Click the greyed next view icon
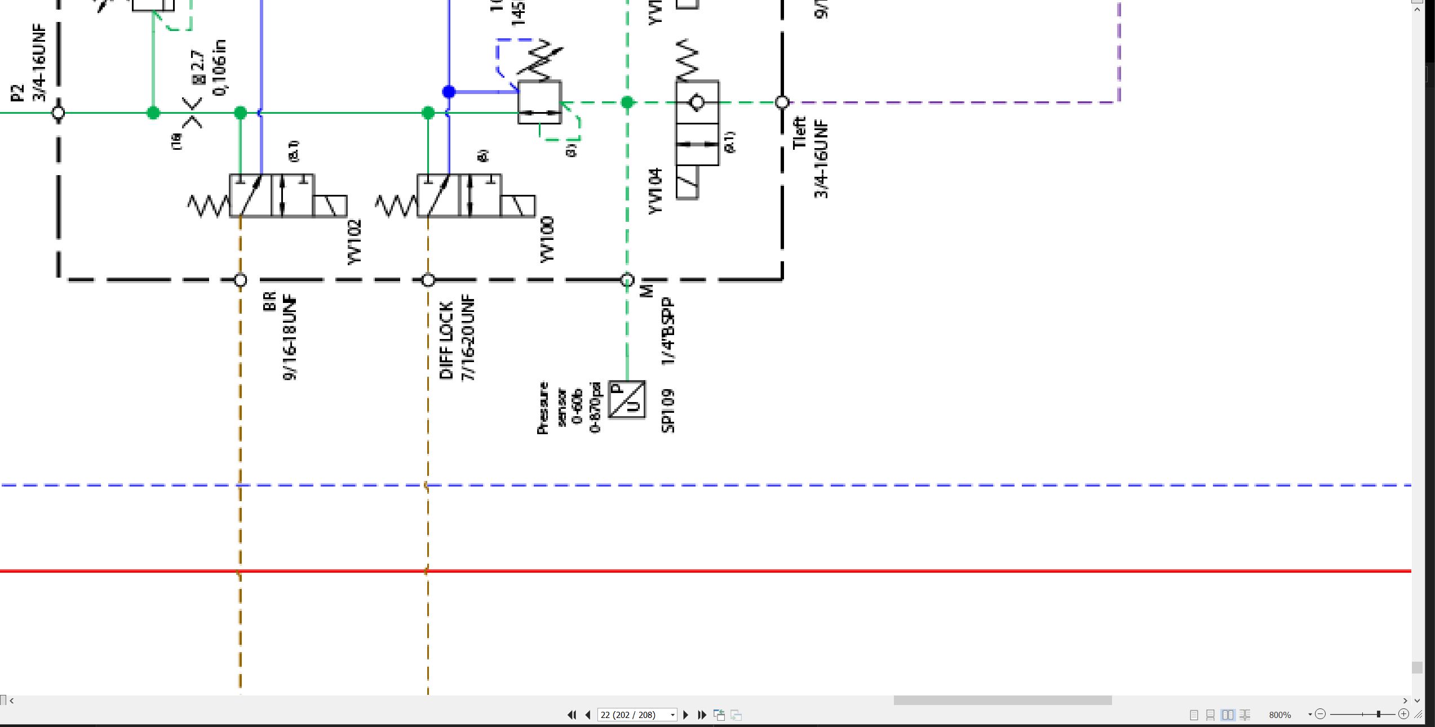This screenshot has height=727, width=1435. pos(736,715)
